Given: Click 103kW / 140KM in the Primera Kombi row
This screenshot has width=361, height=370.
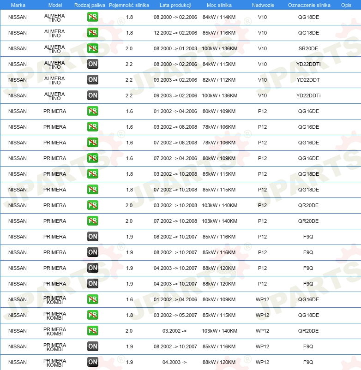Looking at the screenshot, I should click(219, 331).
